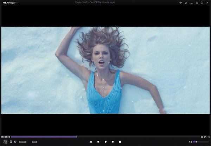211x146 pixels.
Task: Minimize the KMPlayer window
Action: pos(192,3)
